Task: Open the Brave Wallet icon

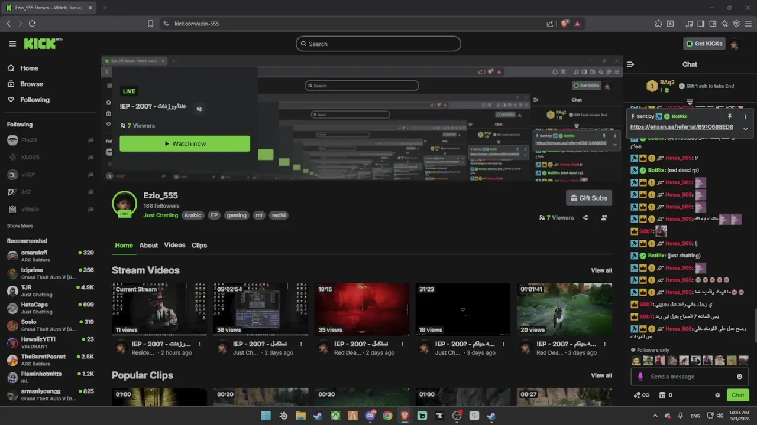Action: click(713, 24)
